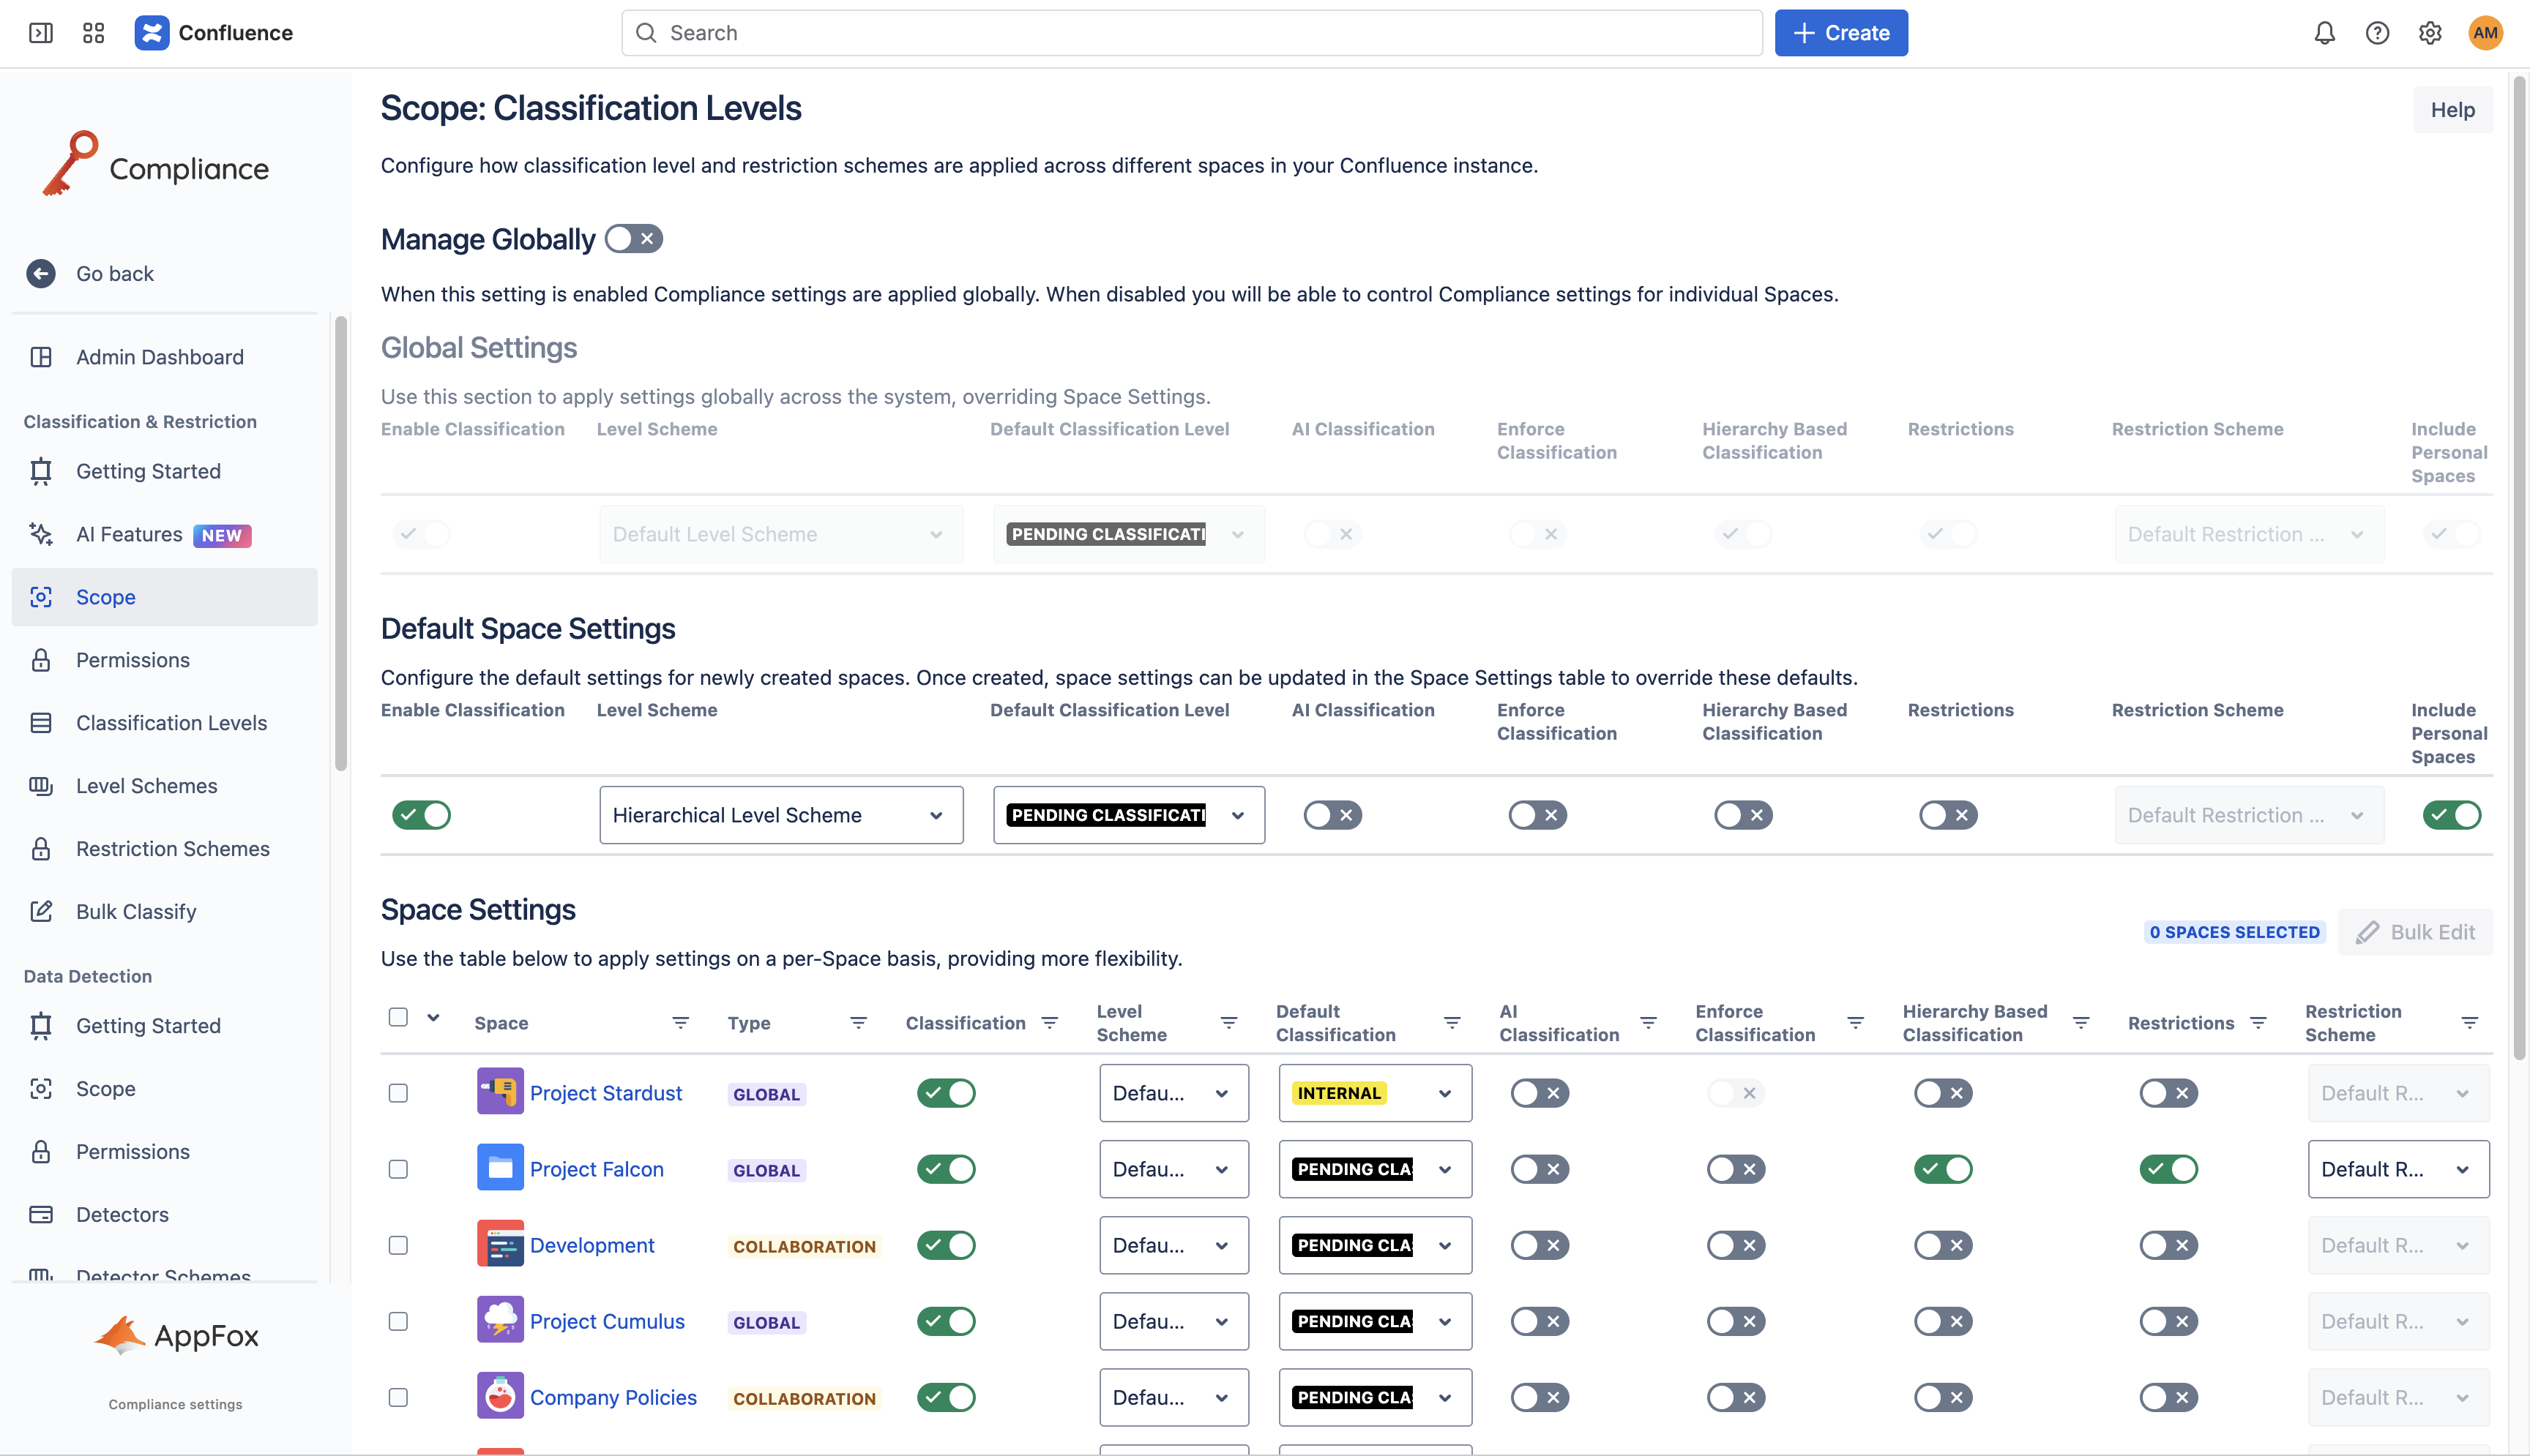Click the help question mark icon

click(x=2377, y=33)
